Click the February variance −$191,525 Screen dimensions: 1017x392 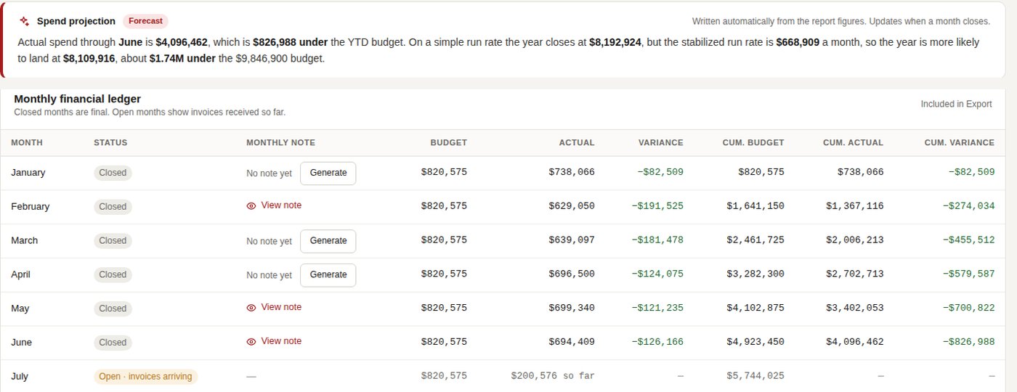click(657, 207)
